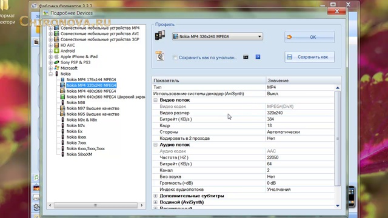Expand Совместимые мобильные устройства MP4 node

(x=51, y=28)
